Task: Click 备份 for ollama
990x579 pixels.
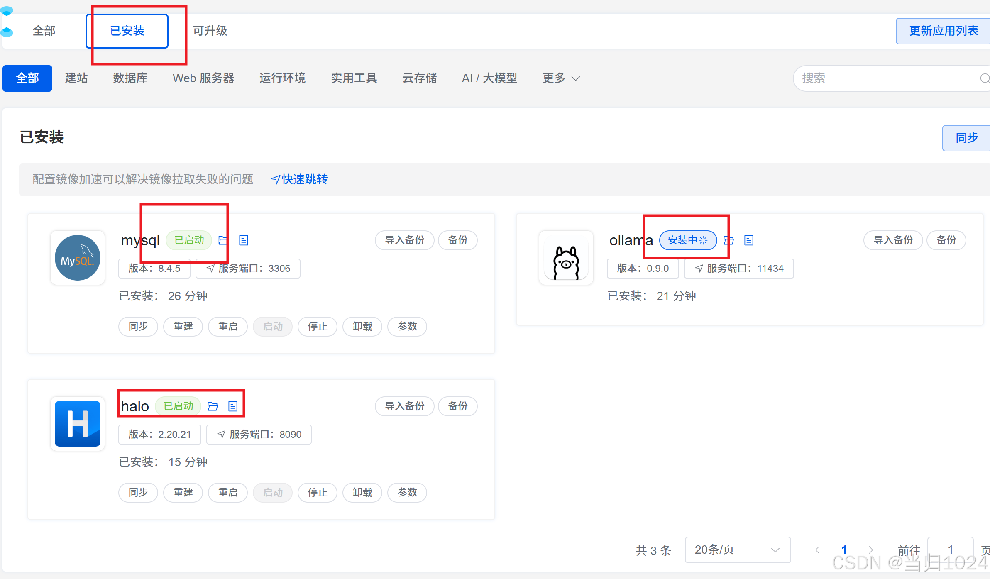Action: coord(946,240)
